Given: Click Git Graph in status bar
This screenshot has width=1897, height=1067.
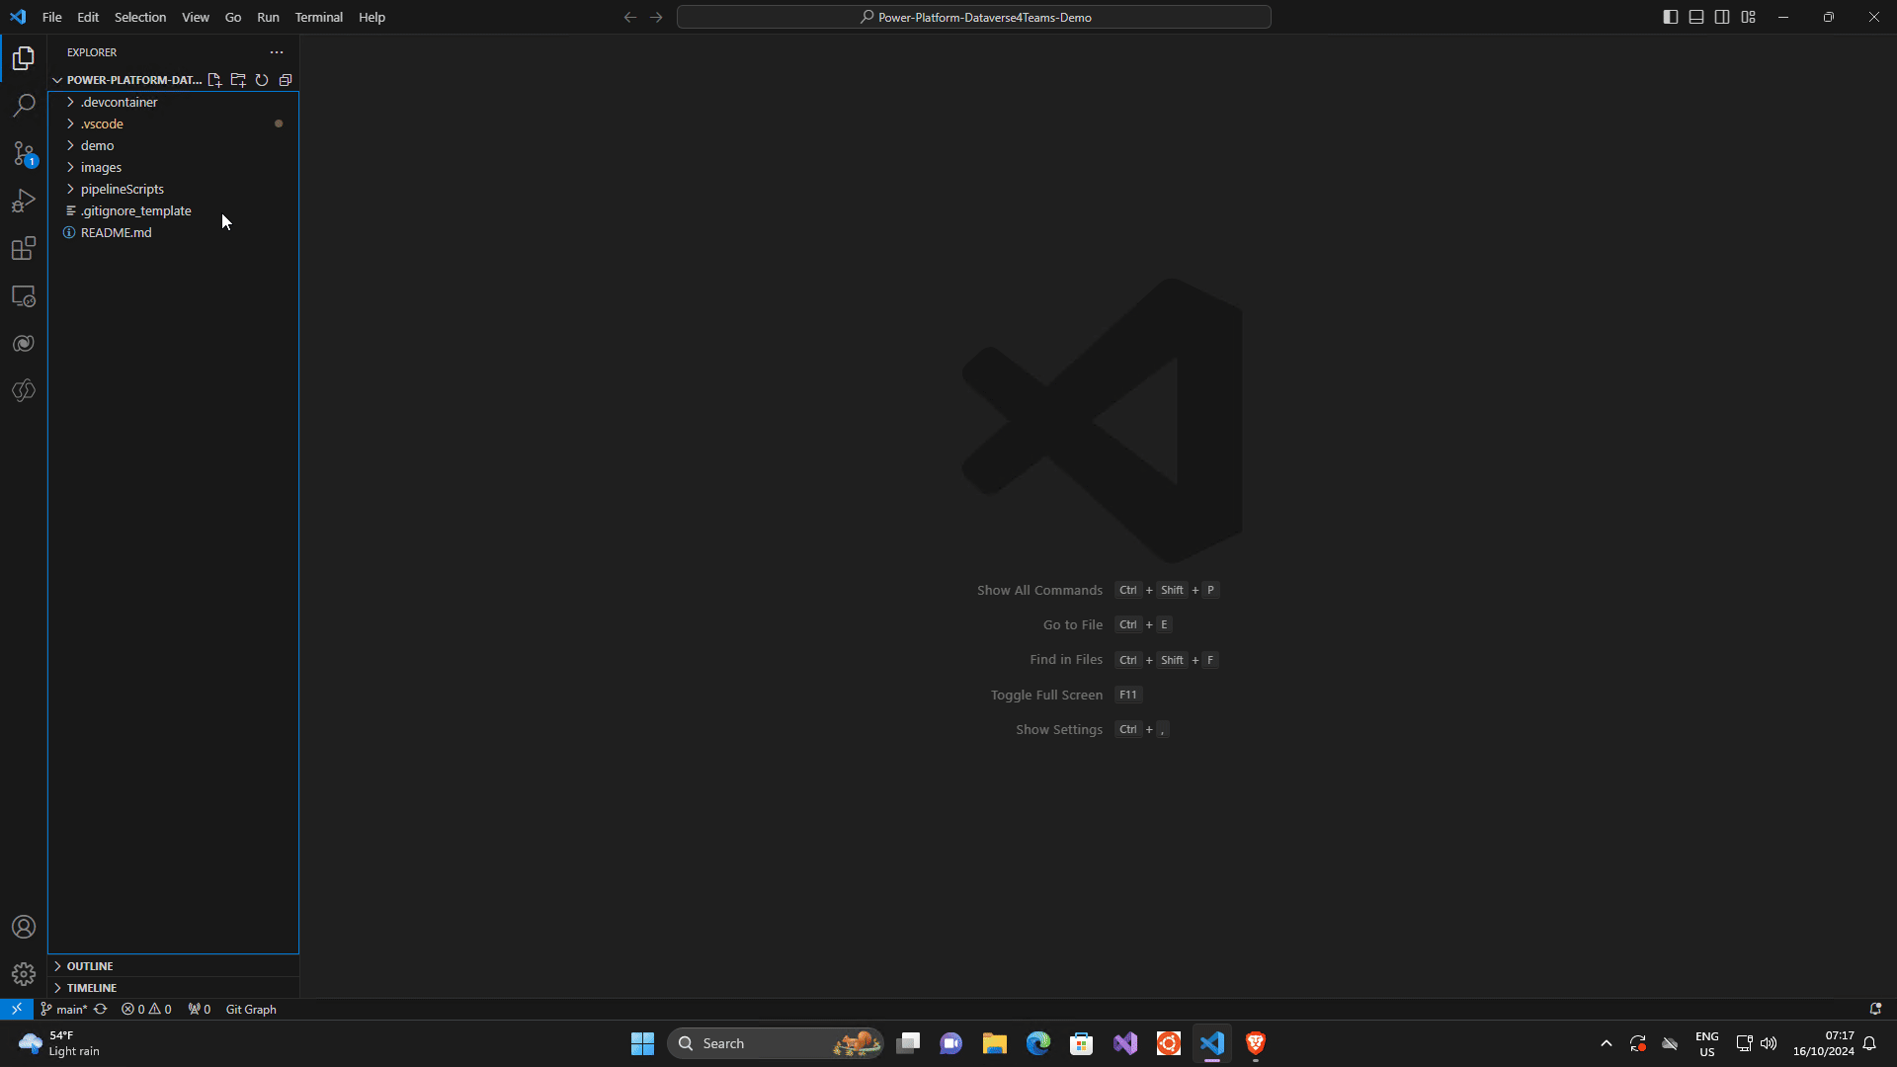Looking at the screenshot, I should point(251,1009).
